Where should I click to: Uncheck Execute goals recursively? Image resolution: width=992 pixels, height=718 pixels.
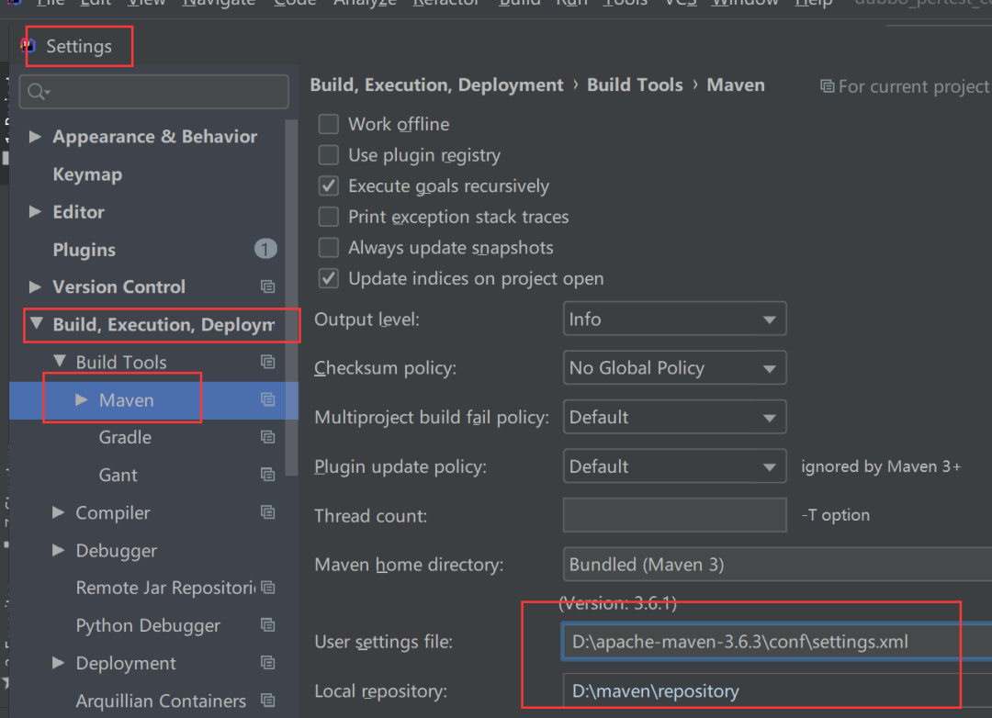pyautogui.click(x=328, y=186)
